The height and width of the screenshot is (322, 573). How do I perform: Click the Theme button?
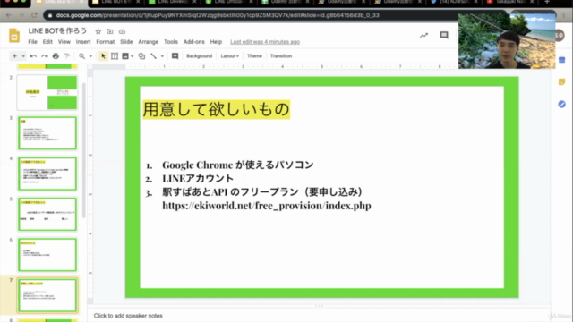coord(254,55)
